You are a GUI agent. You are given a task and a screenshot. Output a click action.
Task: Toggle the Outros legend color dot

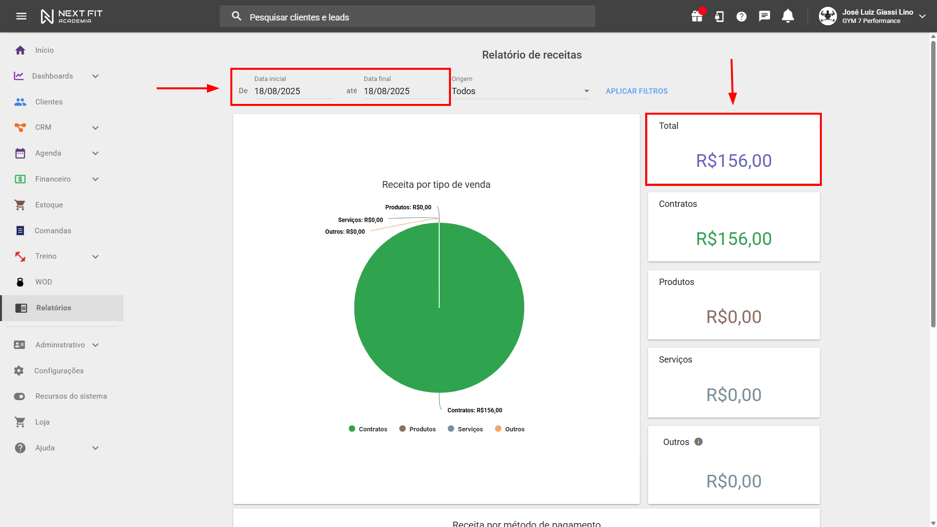click(498, 428)
